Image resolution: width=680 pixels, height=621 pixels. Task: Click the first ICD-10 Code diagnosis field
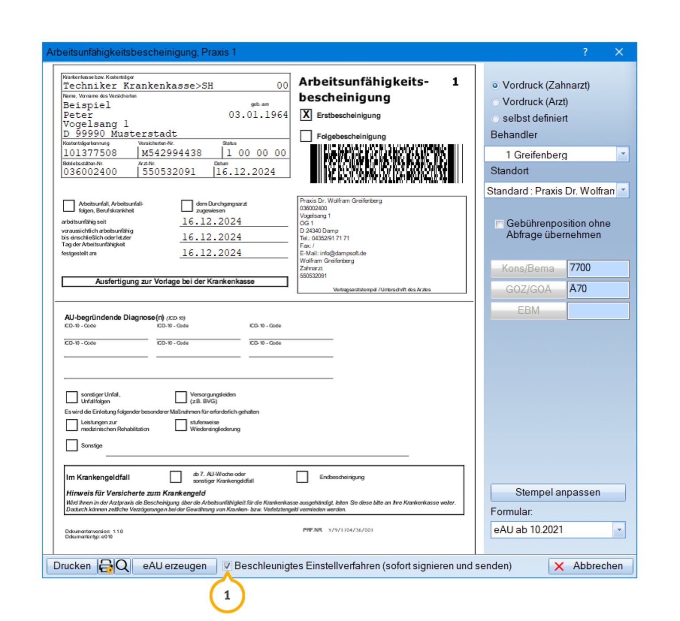[106, 335]
